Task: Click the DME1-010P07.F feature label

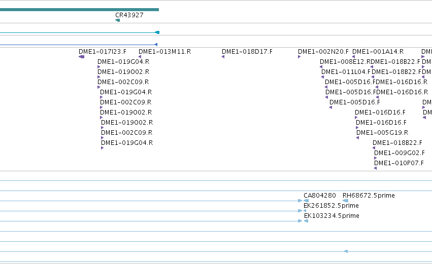Action: (399, 163)
